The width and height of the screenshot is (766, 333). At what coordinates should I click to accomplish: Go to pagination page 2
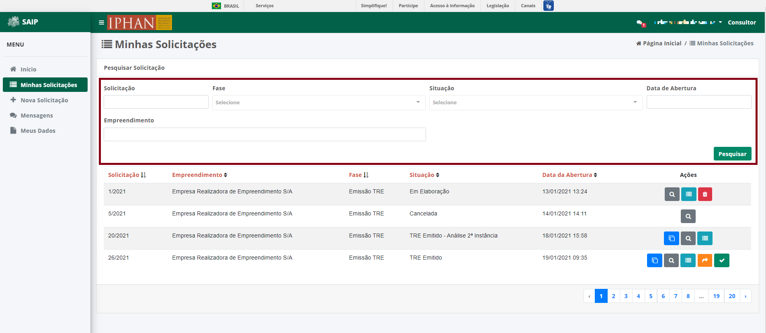tap(613, 296)
